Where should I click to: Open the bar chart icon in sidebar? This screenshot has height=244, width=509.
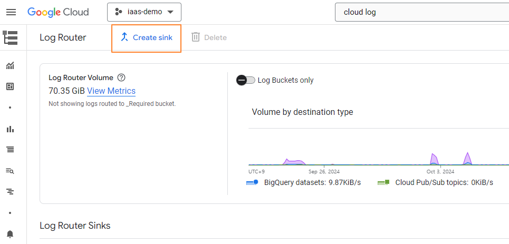tap(10, 129)
